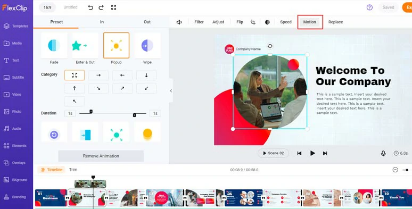This screenshot has height=209, width=412.
Task: Open the Media sidebar panel
Action: click(x=13, y=43)
